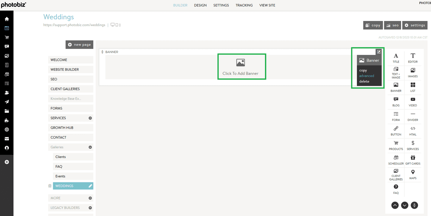Add a Maps block to the page

tap(413, 175)
